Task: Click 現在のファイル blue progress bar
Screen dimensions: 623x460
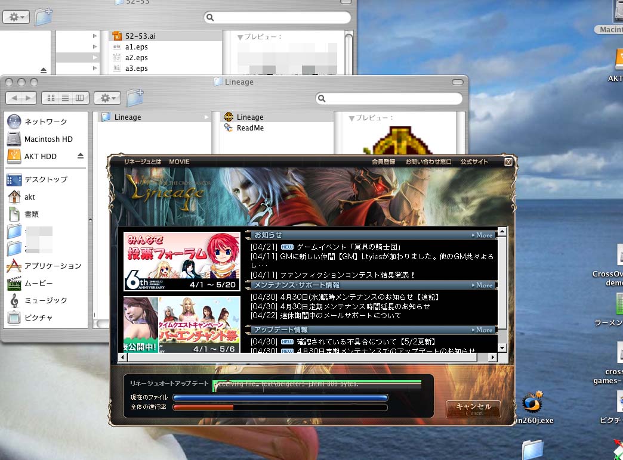Action: pos(280,397)
